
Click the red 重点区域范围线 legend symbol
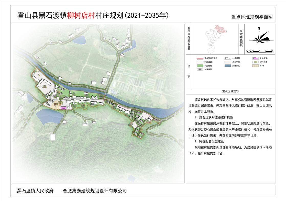(200, 58)
